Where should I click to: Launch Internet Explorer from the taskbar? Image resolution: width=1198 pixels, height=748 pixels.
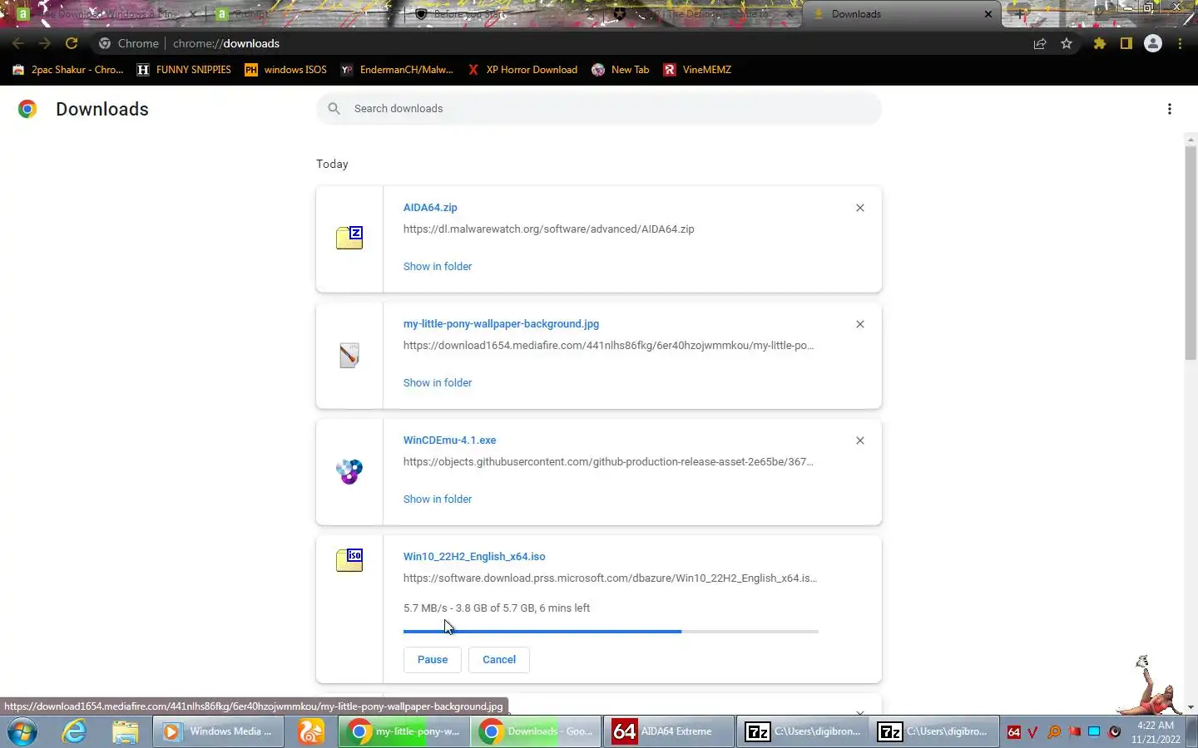pyautogui.click(x=74, y=731)
